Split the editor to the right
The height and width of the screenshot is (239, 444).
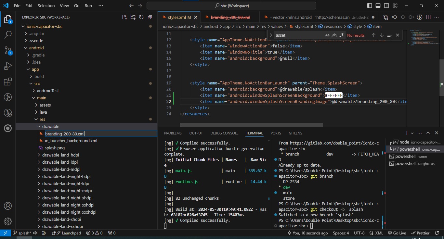click(428, 17)
